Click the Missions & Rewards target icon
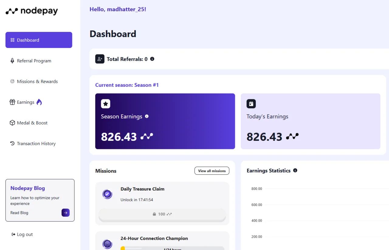Screen dimensions: 389x250 pyautogui.click(x=12, y=81)
